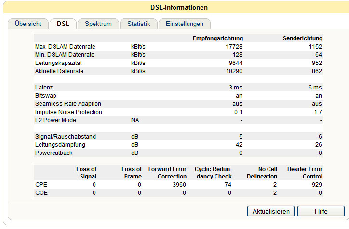The width and height of the screenshot is (349, 229).
Task: Go to the Statistik tab
Action: [139, 24]
